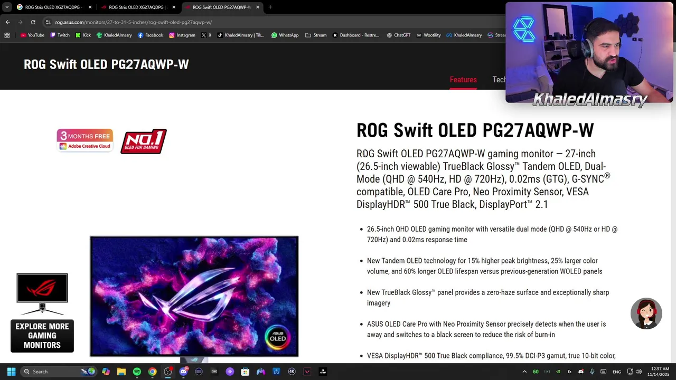Click 'ASUS OLED Care Pro' bullet text
The image size is (676, 380).
486,329
